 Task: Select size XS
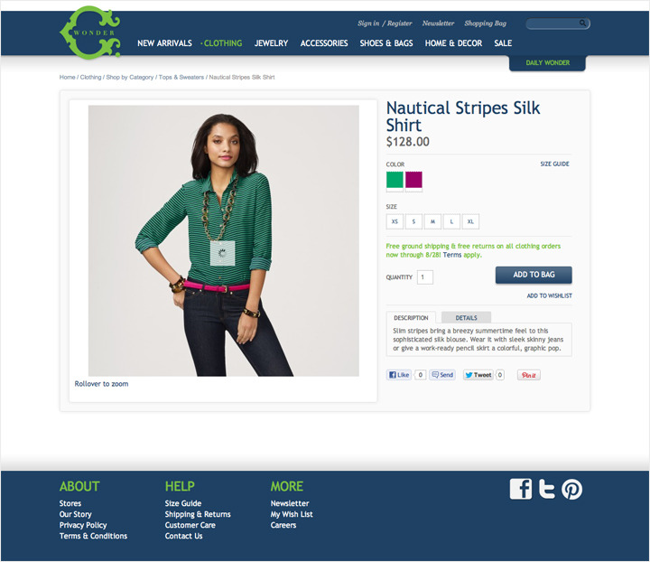395,221
